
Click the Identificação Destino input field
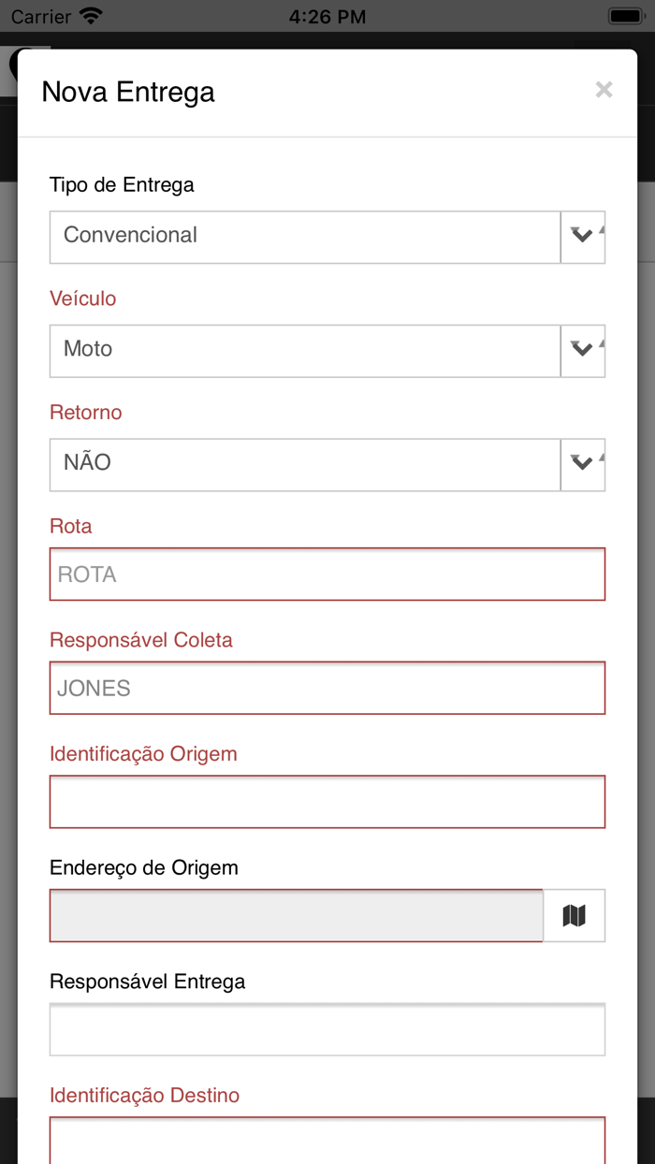[327, 1140]
